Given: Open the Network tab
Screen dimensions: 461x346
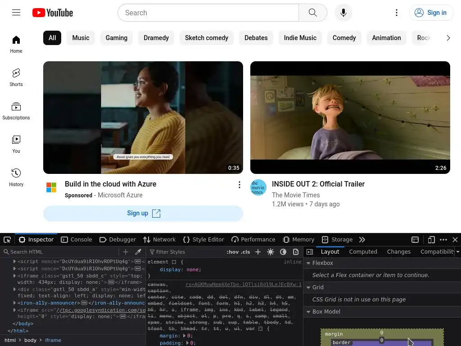Looking at the screenshot, I should [x=159, y=240].
